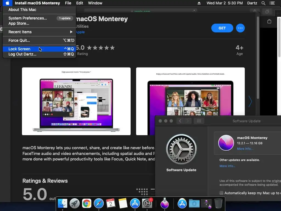Screen dimensions: 281x211
Task: Click the Spotlight search icon
Action: tap(263, 3)
